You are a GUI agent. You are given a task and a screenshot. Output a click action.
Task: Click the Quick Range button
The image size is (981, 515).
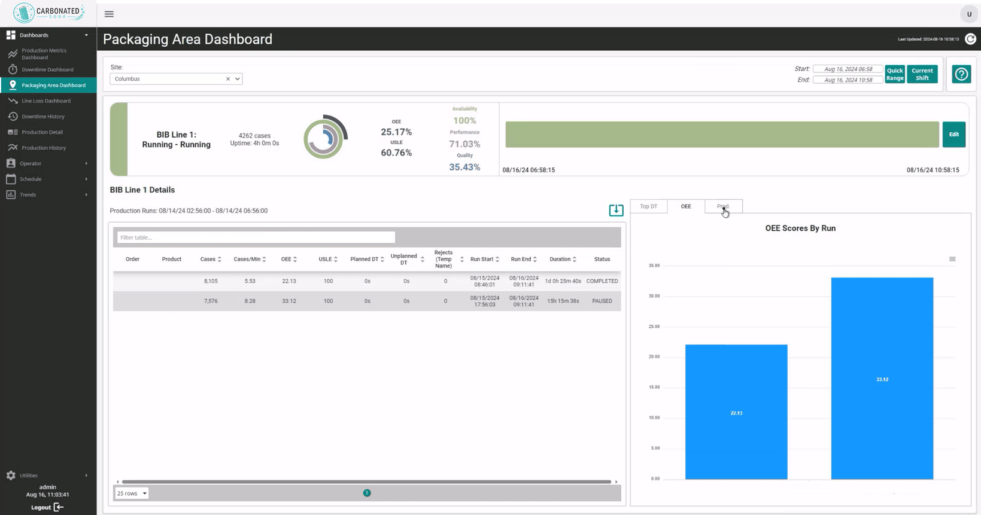click(895, 74)
